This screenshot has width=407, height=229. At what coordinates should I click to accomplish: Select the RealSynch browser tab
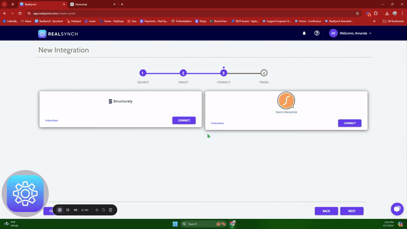click(43, 5)
